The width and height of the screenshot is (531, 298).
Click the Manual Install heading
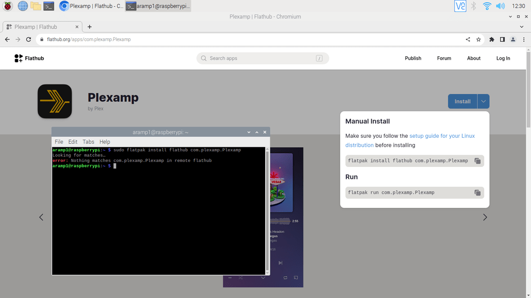[368, 121]
